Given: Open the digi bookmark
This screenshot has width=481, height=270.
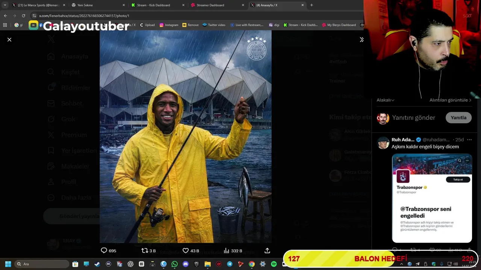Looking at the screenshot, I should [274, 25].
